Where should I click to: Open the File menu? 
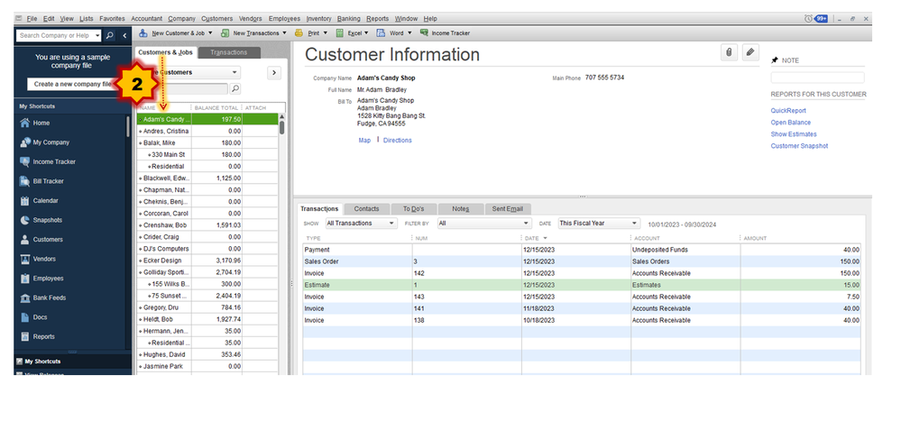coord(32,19)
